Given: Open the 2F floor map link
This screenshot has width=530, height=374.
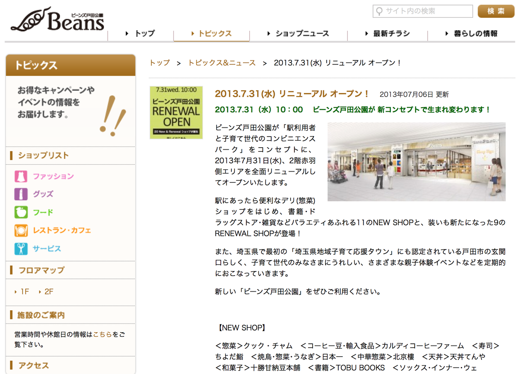Looking at the screenshot, I should (x=48, y=292).
